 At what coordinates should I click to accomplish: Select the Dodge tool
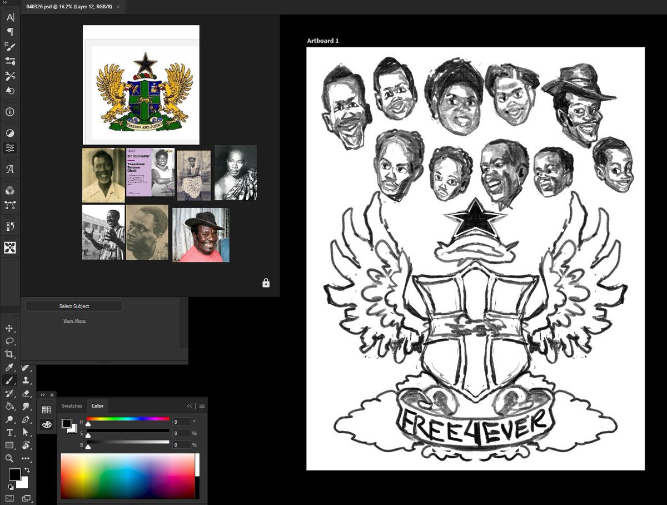[x=9, y=419]
